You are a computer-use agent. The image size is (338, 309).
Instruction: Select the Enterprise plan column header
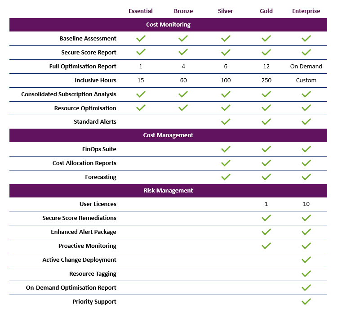point(306,11)
